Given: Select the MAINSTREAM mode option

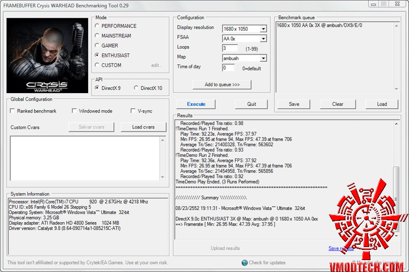Looking at the screenshot, I should click(97, 35).
